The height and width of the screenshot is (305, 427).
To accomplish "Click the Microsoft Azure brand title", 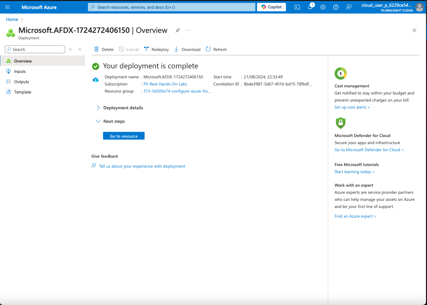I will point(39,7).
